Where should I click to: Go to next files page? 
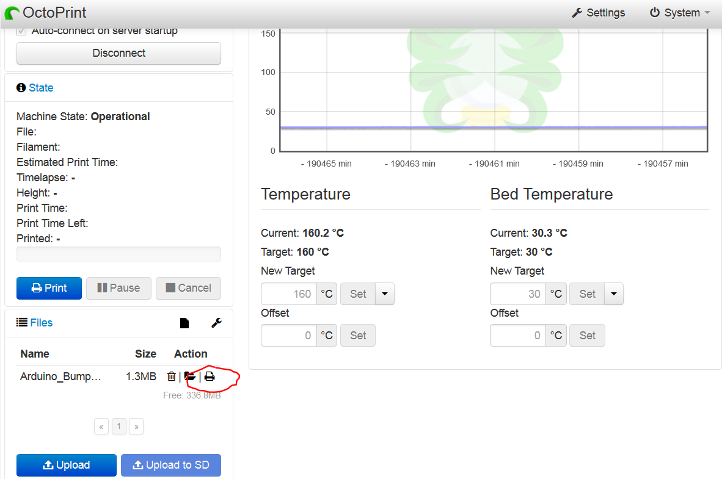tap(136, 427)
